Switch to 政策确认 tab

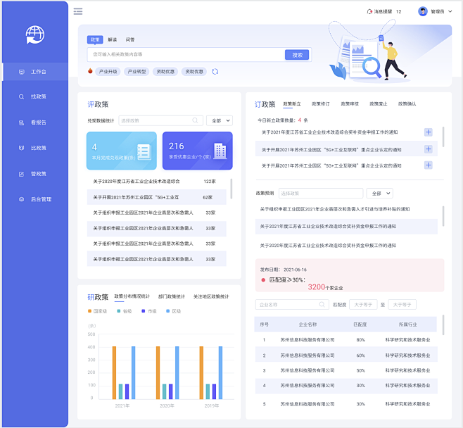tap(407, 104)
